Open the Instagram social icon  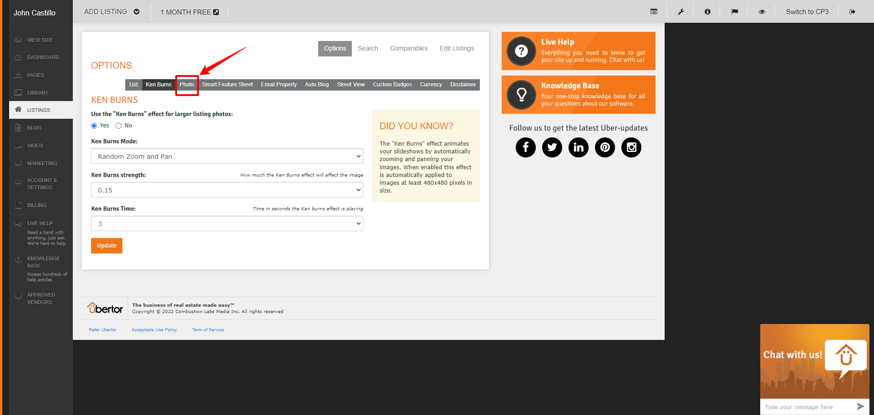click(631, 147)
